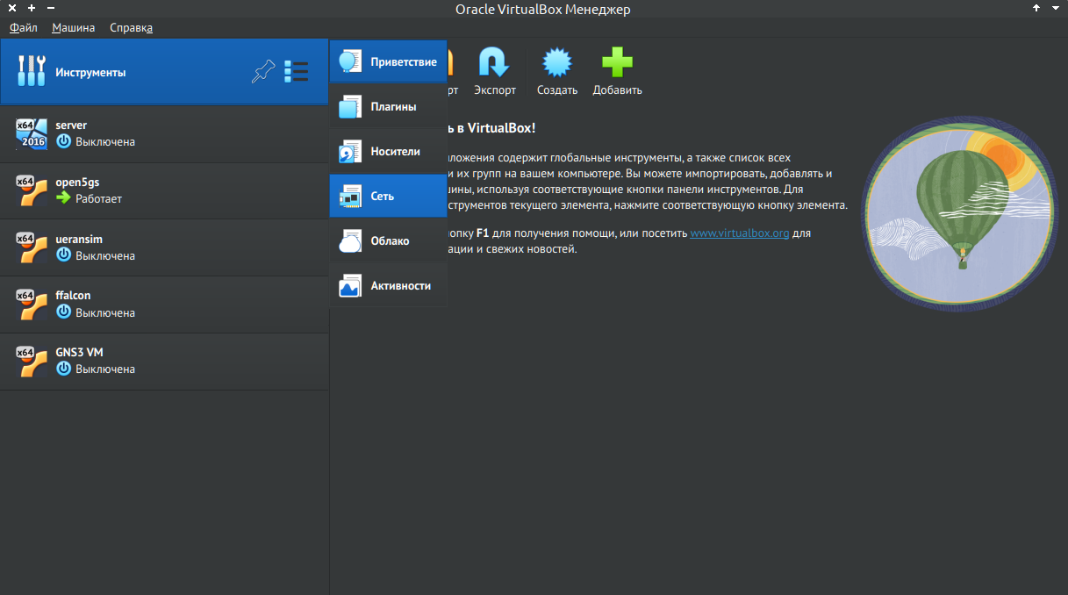Viewport: 1068px width, 595px height.
Task: Click the "Работает" status text of open5gs
Action: point(98,199)
